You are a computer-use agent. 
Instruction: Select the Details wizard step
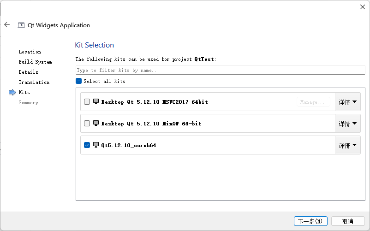[28, 72]
